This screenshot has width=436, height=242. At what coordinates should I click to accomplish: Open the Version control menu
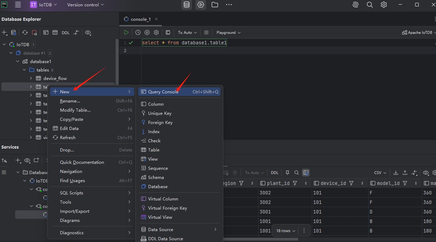click(x=85, y=5)
